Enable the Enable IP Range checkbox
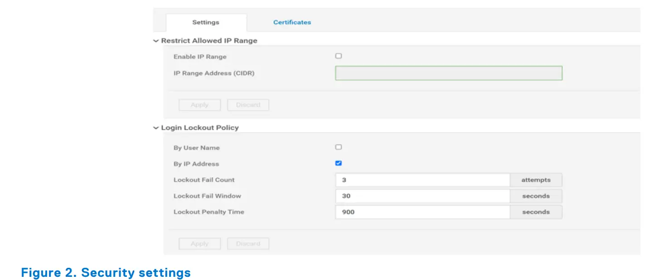Screen dimensions: 659x280 338,56
